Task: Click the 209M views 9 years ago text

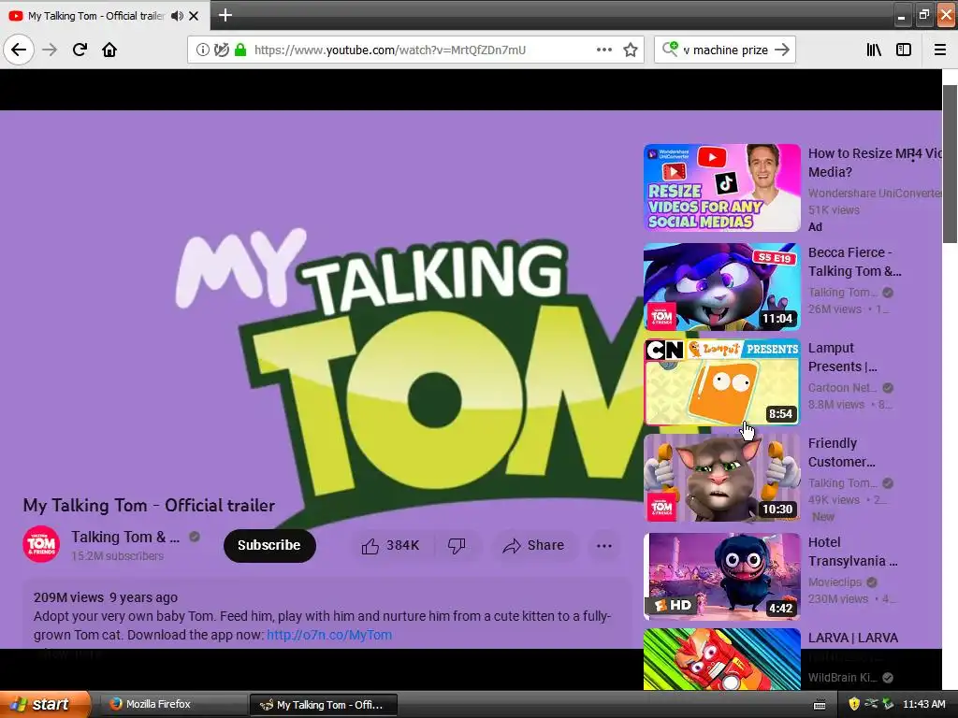Action: click(106, 597)
